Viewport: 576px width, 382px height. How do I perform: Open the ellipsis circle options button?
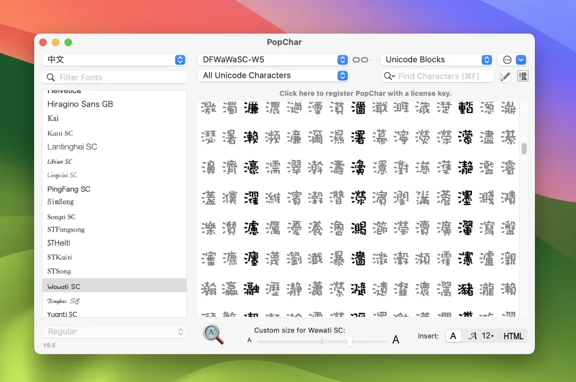click(x=507, y=60)
